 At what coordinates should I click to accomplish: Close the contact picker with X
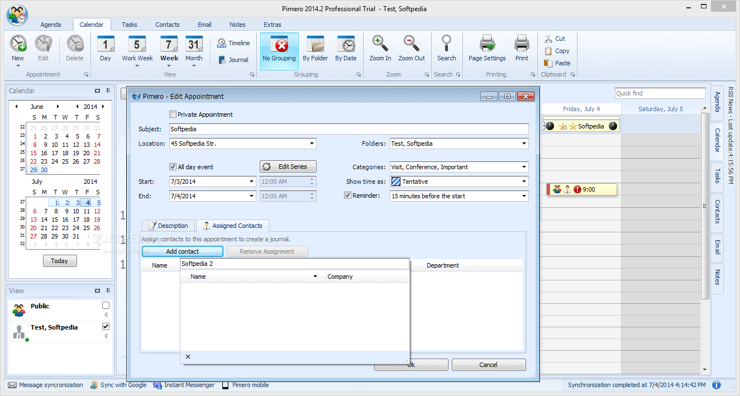click(188, 357)
